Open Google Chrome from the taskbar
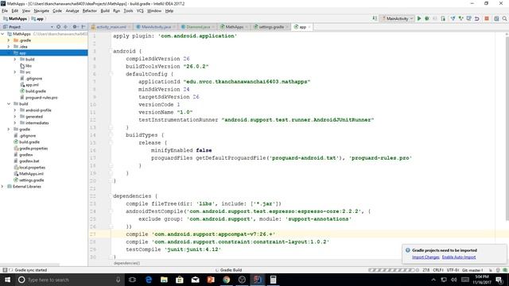The height and width of the screenshot is (286, 509). (226, 280)
